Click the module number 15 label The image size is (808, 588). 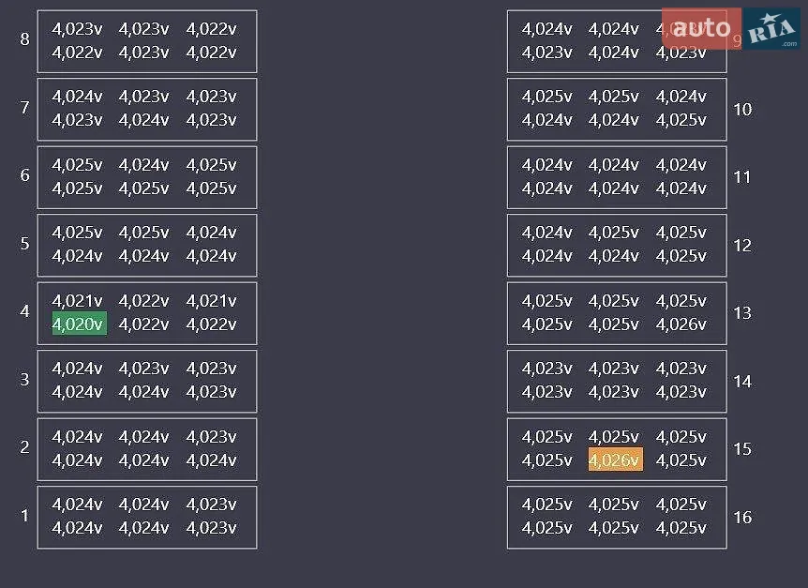tap(742, 449)
